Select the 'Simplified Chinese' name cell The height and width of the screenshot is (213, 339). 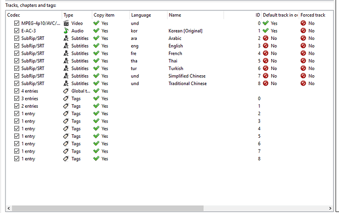point(187,76)
